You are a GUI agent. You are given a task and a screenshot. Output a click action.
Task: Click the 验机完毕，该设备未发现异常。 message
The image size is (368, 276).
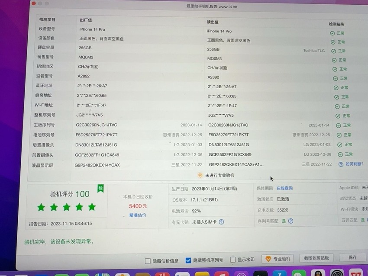pyautogui.click(x=59, y=241)
